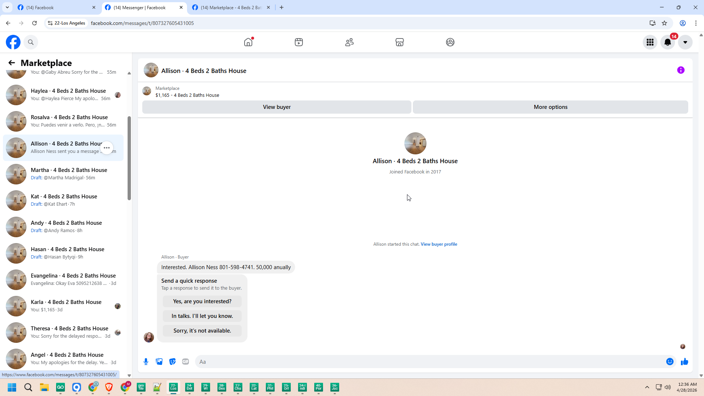The image size is (704, 396).
Task: Open the notifications bell
Action: pyautogui.click(x=668, y=42)
